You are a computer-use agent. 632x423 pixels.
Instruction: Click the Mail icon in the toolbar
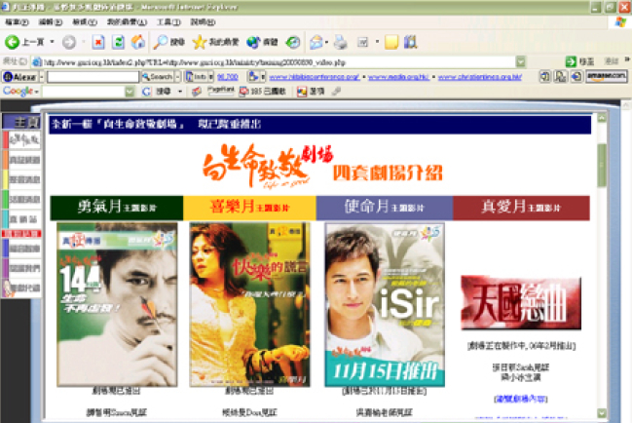coord(316,43)
